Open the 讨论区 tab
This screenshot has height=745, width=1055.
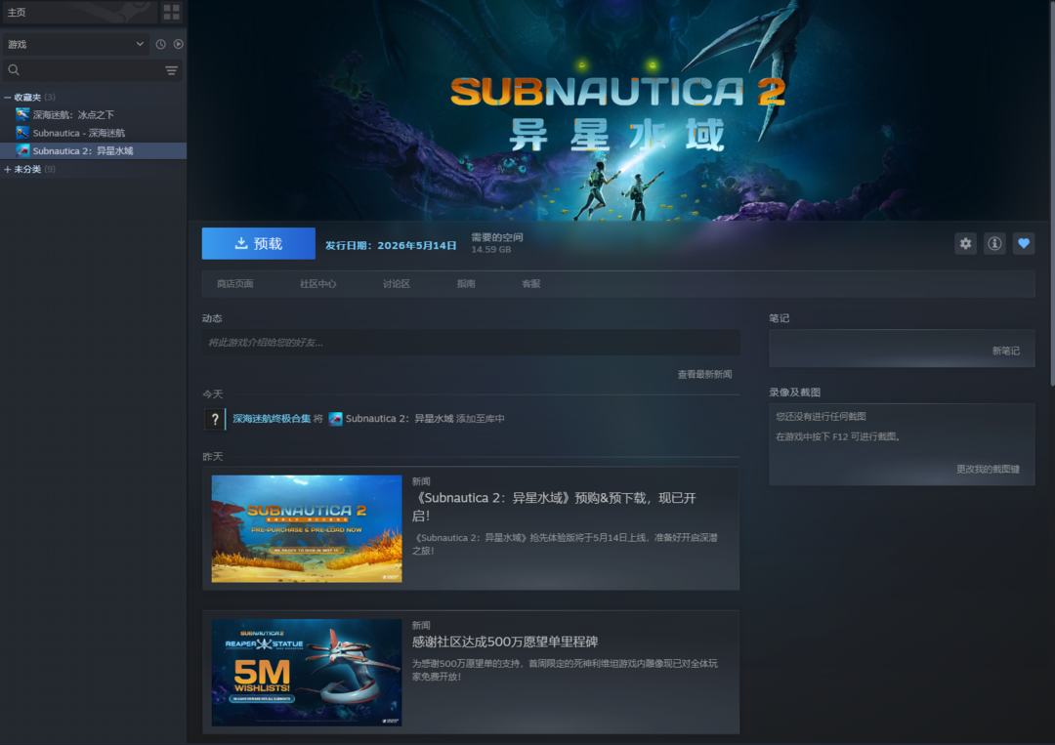[x=397, y=284]
